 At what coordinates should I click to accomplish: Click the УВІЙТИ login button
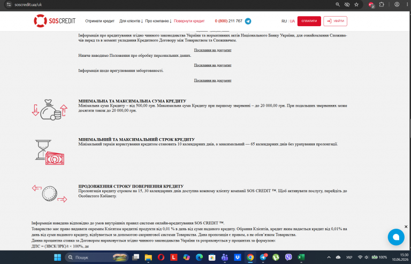(x=335, y=21)
